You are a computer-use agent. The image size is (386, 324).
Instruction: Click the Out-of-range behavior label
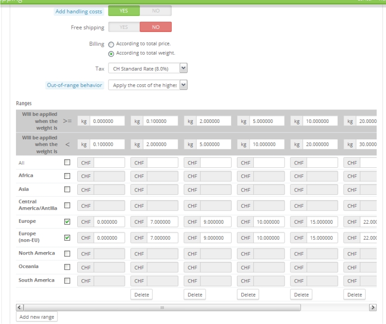click(74, 85)
